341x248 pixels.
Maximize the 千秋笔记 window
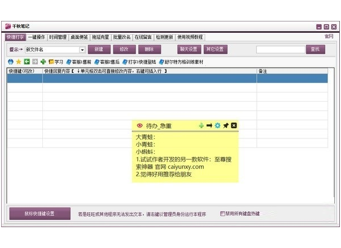pos(326,27)
